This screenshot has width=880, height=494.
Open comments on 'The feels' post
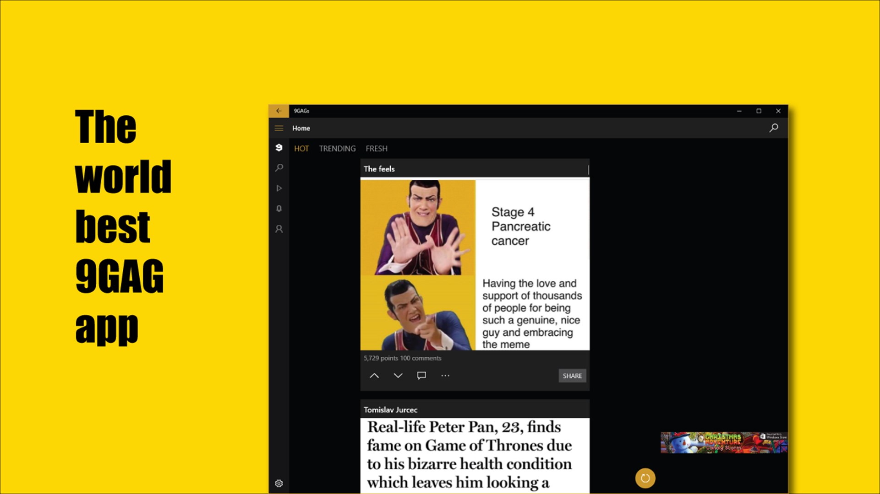[421, 376]
